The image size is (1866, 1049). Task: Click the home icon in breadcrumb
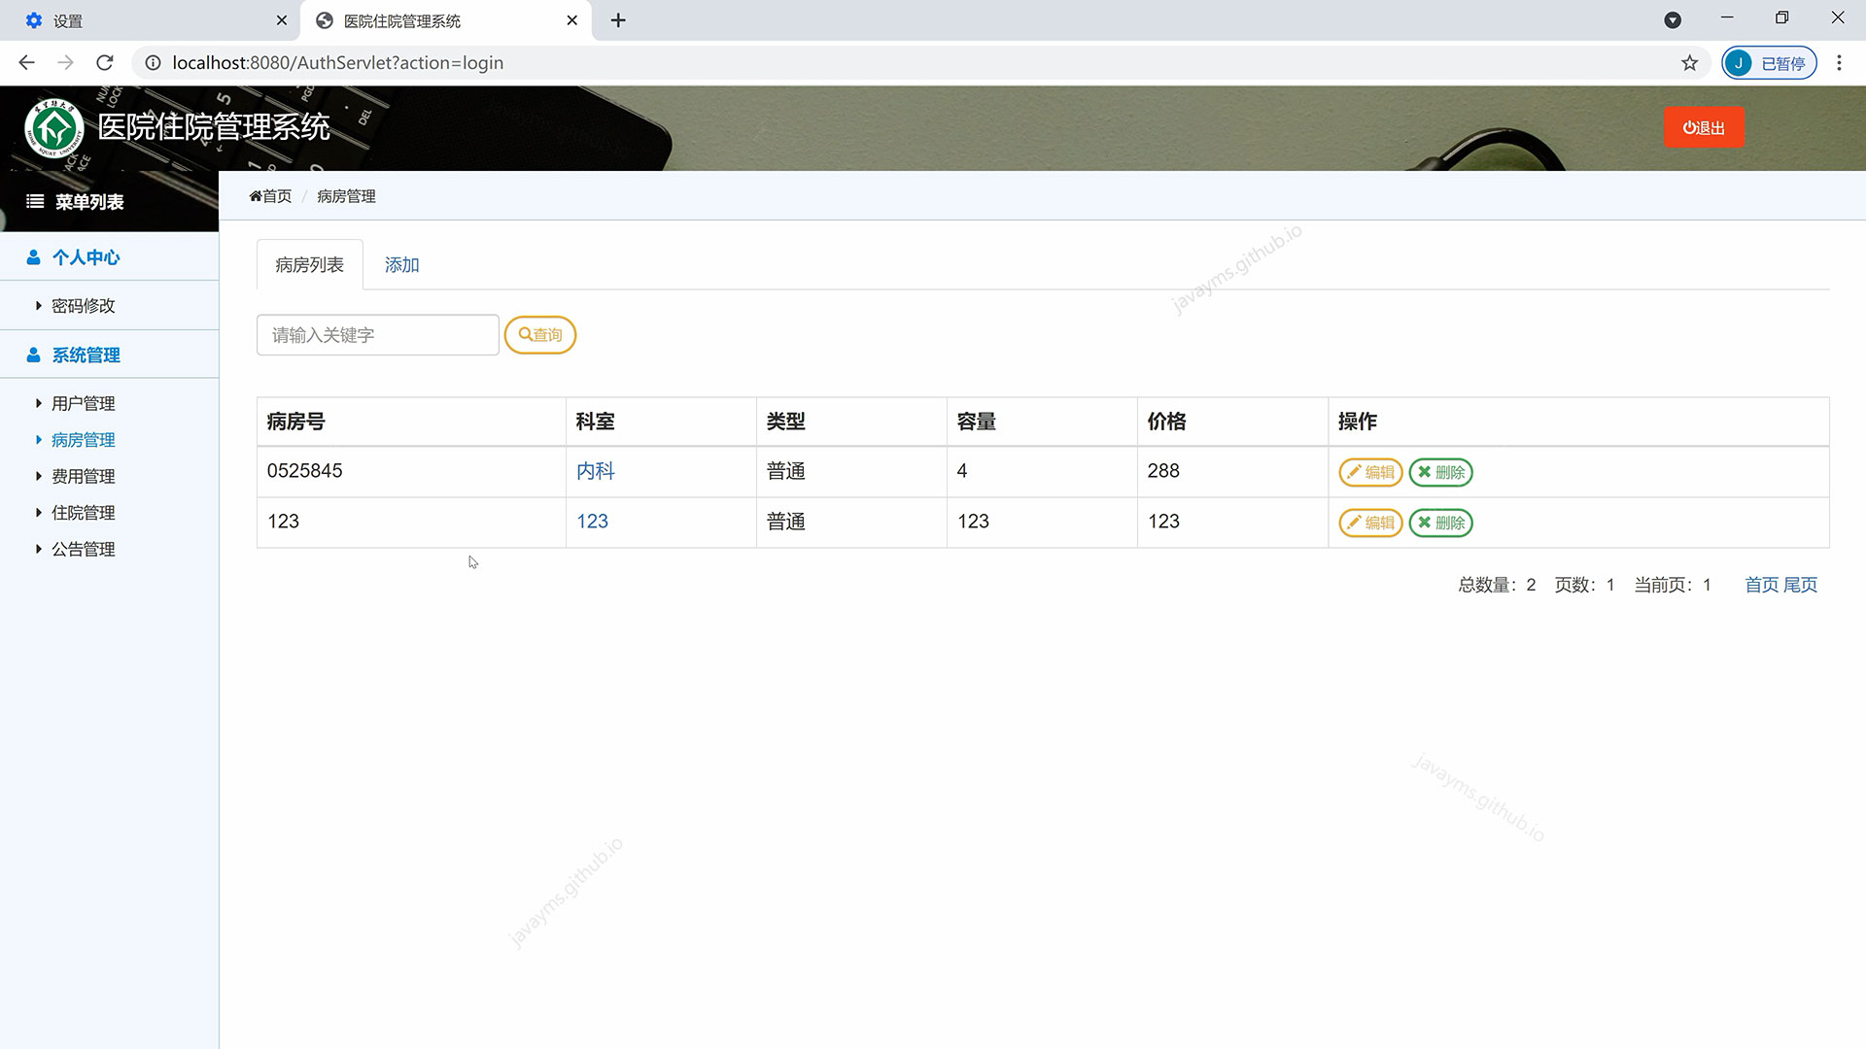click(x=256, y=196)
